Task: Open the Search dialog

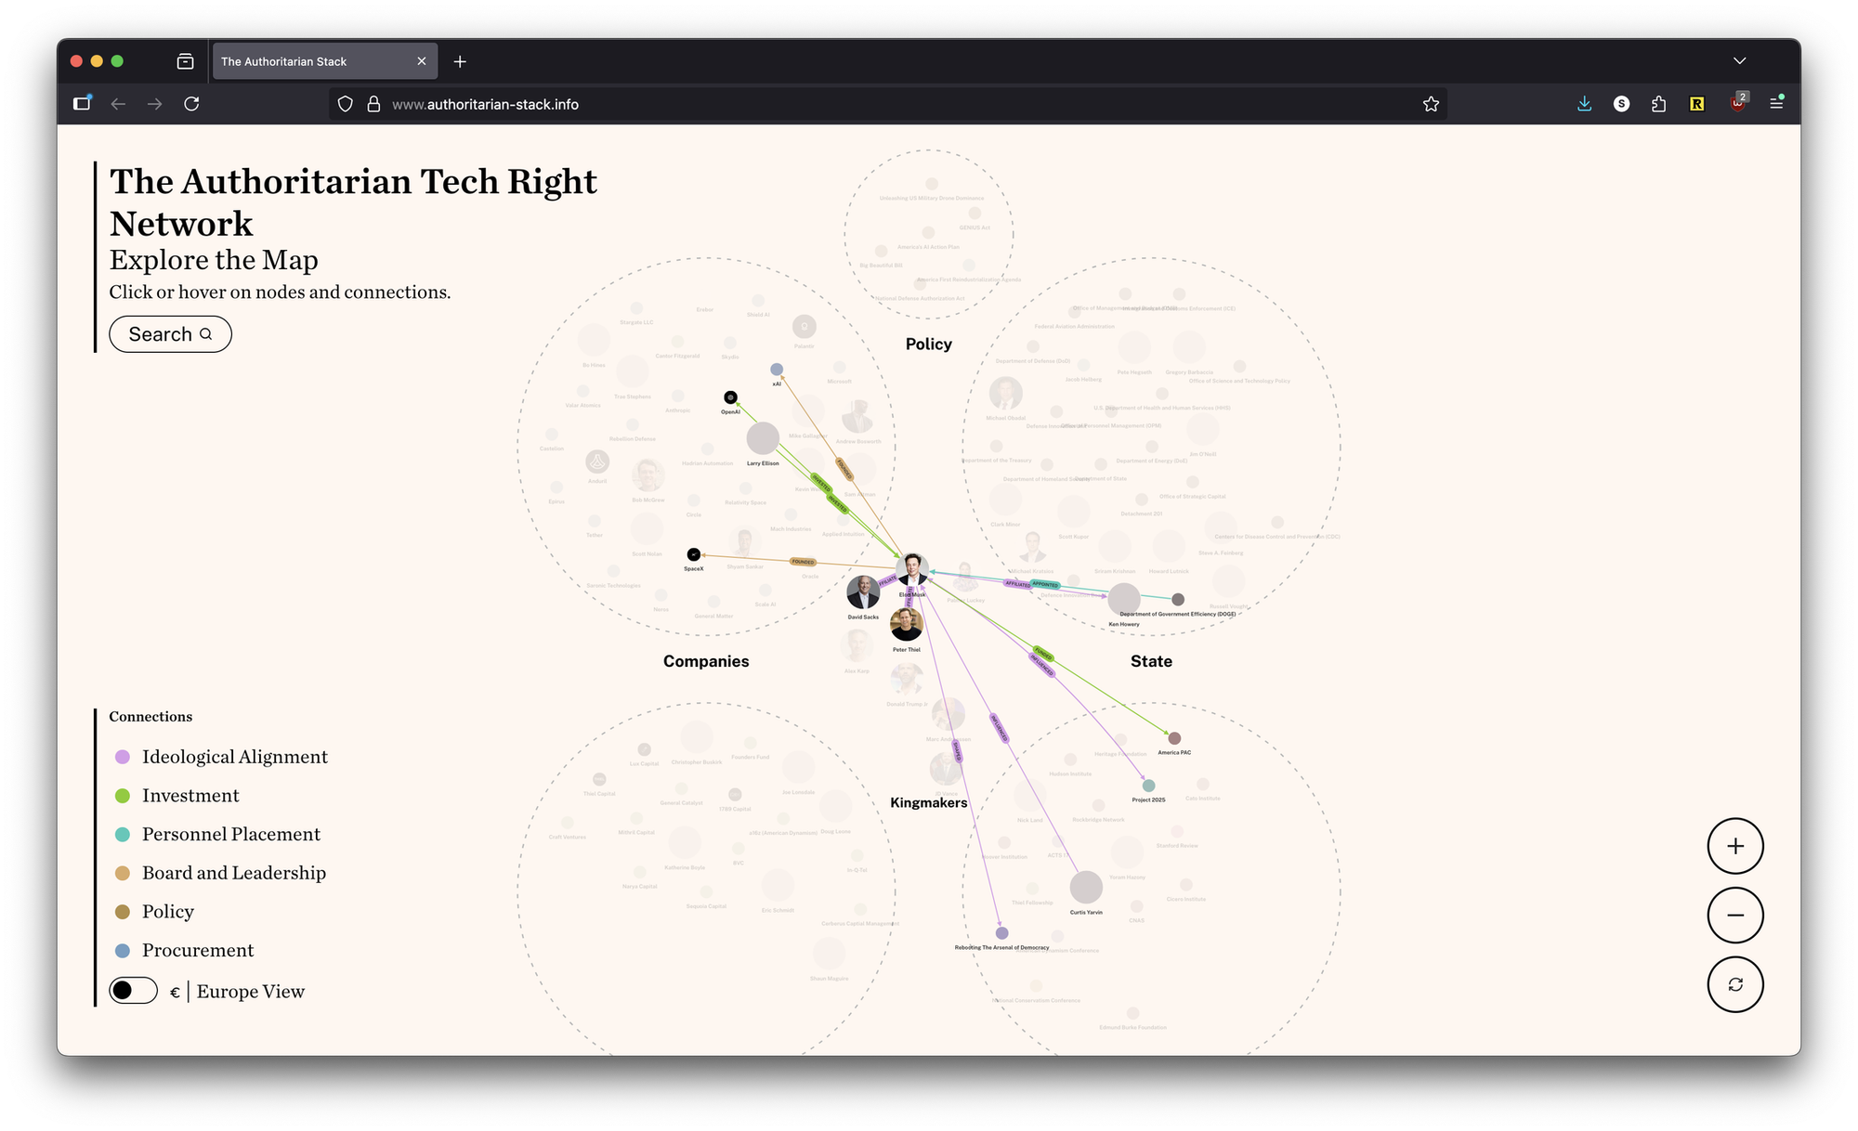Action: (170, 333)
